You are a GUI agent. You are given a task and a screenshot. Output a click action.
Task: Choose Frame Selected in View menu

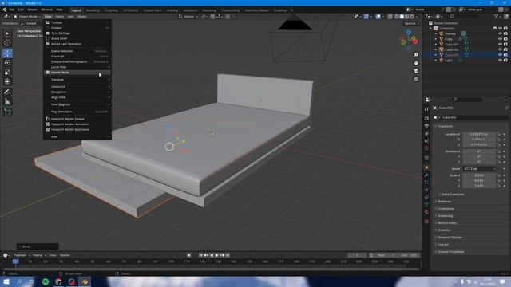[x=77, y=51]
